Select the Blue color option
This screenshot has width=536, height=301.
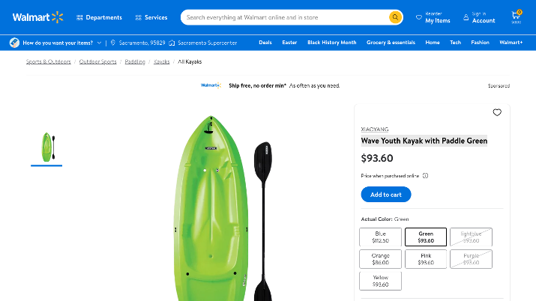point(381,237)
